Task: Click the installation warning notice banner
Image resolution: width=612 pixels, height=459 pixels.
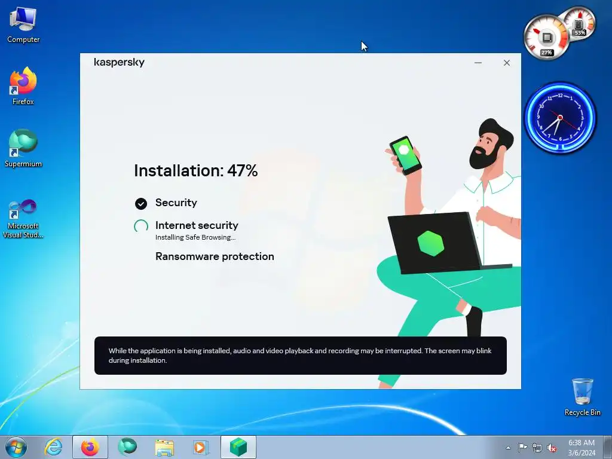Action: click(x=301, y=356)
